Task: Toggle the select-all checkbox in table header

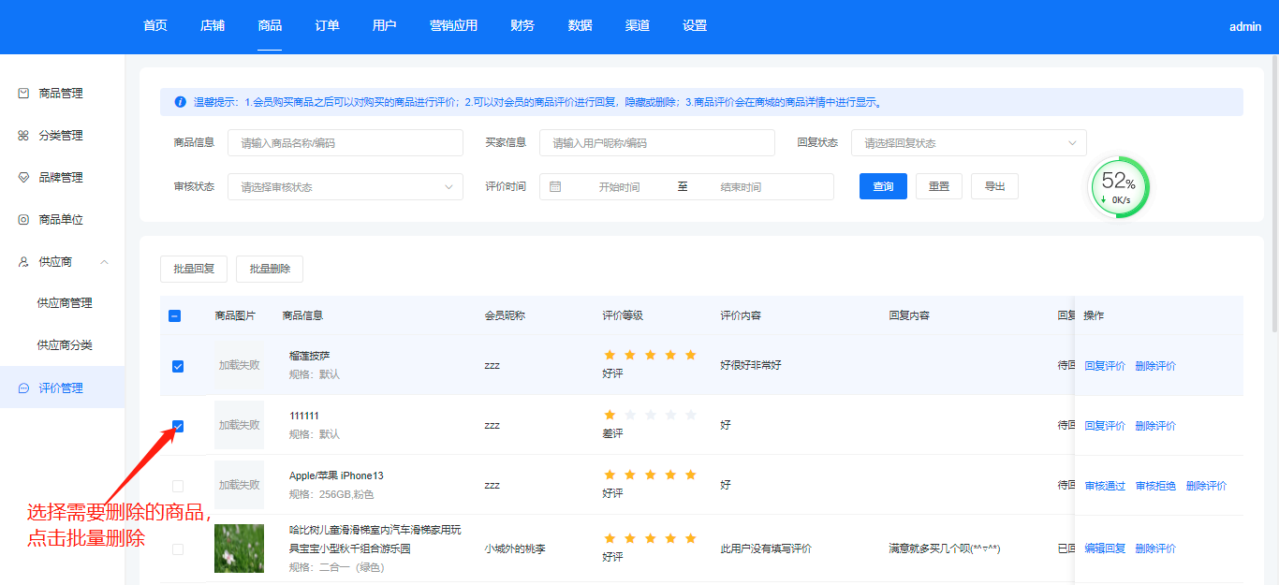Action: tap(175, 316)
